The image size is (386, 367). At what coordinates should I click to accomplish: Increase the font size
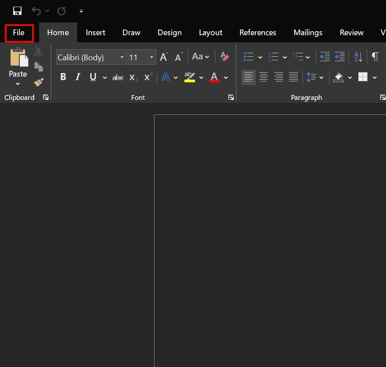click(163, 56)
